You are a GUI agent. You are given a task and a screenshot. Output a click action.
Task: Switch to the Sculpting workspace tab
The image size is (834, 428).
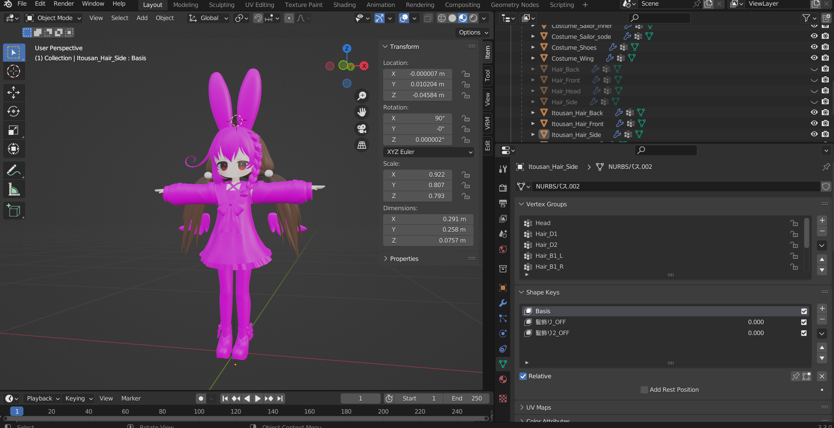[221, 5]
